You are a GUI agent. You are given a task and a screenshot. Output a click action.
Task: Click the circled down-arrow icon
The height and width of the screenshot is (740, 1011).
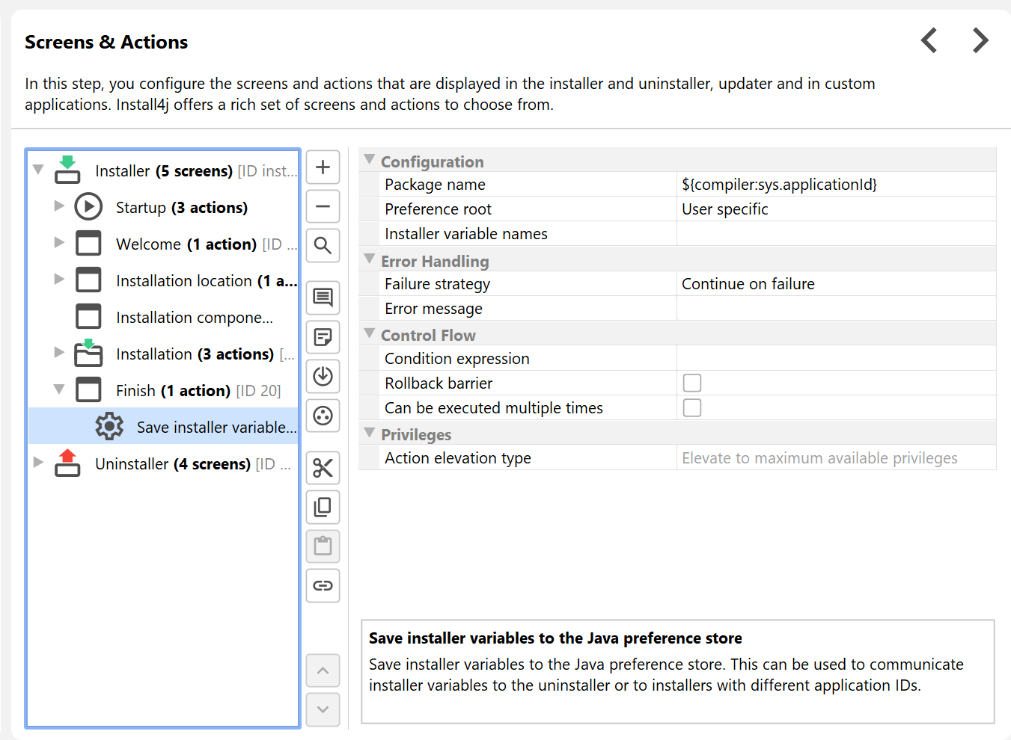pyautogui.click(x=323, y=376)
